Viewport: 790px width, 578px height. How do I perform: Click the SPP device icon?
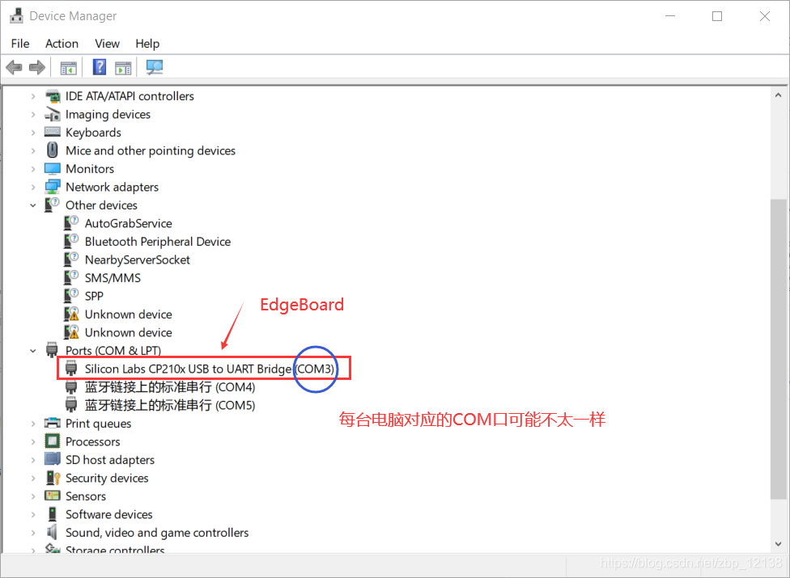tap(71, 295)
